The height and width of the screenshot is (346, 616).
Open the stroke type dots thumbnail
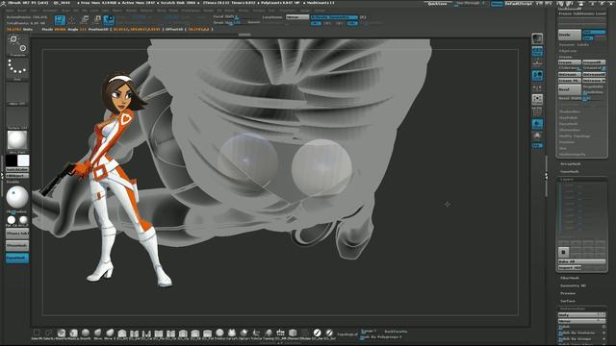pos(17,69)
